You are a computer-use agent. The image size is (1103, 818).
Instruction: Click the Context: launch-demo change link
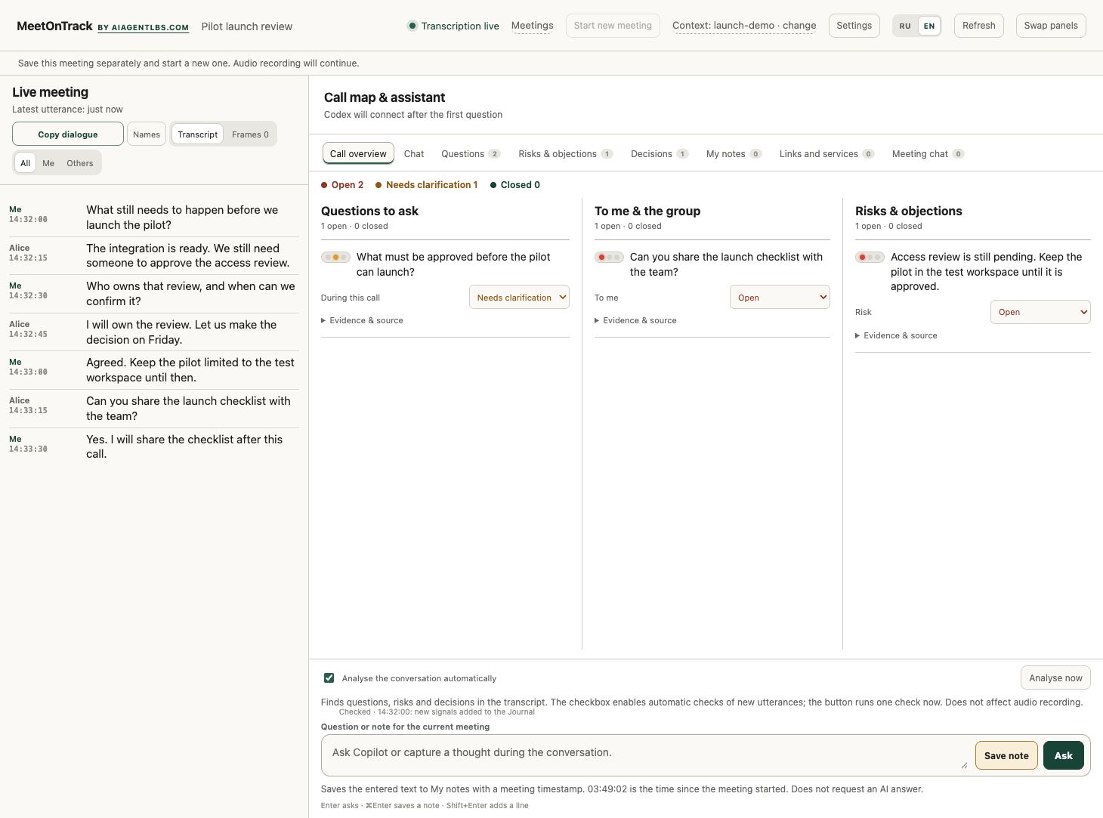tap(744, 26)
